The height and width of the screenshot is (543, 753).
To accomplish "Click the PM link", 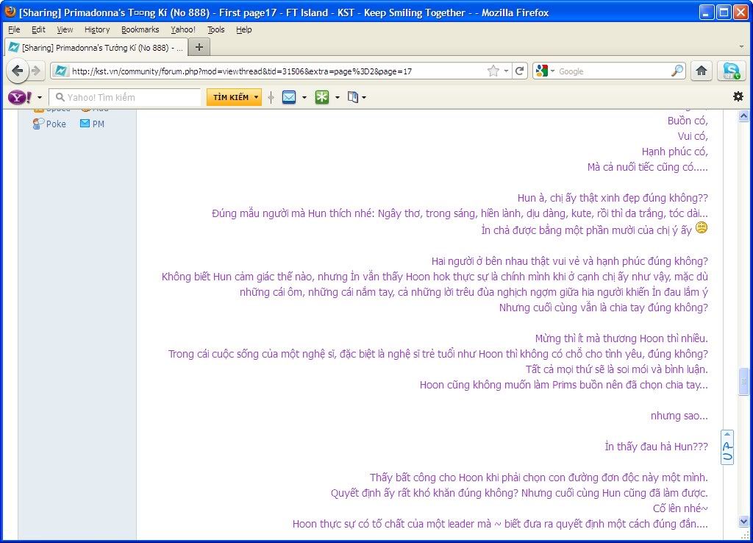I will (99, 124).
